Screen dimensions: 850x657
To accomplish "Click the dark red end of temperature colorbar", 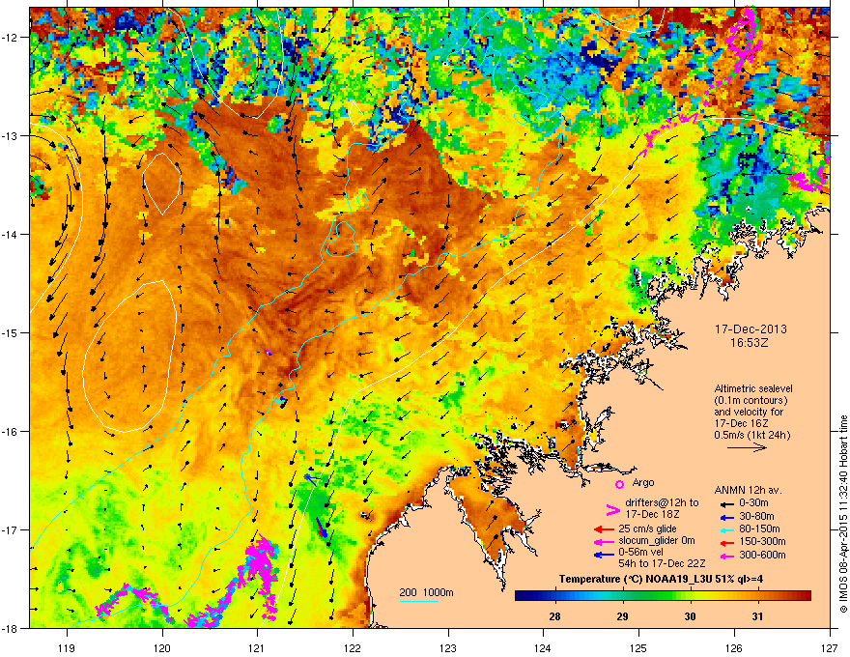I will click(x=807, y=596).
